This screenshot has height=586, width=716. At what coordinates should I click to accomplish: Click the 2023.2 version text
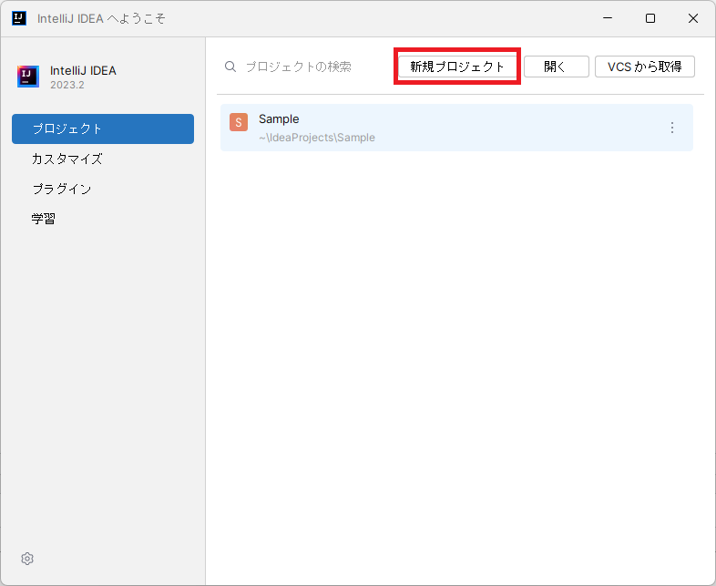[x=67, y=85]
